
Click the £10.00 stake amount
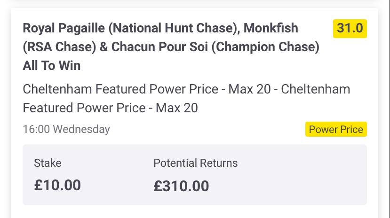coord(57,185)
